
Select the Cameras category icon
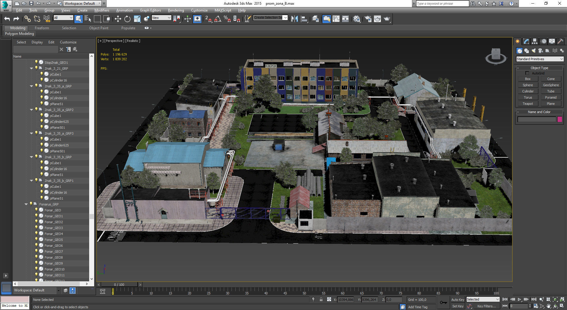pos(541,51)
